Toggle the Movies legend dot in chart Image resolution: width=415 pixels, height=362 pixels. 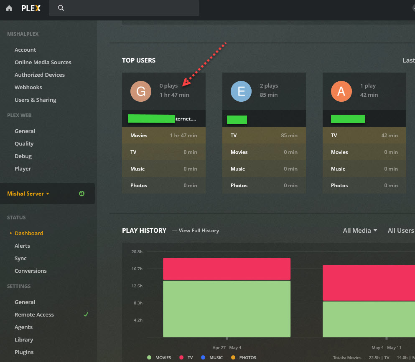tap(149, 357)
